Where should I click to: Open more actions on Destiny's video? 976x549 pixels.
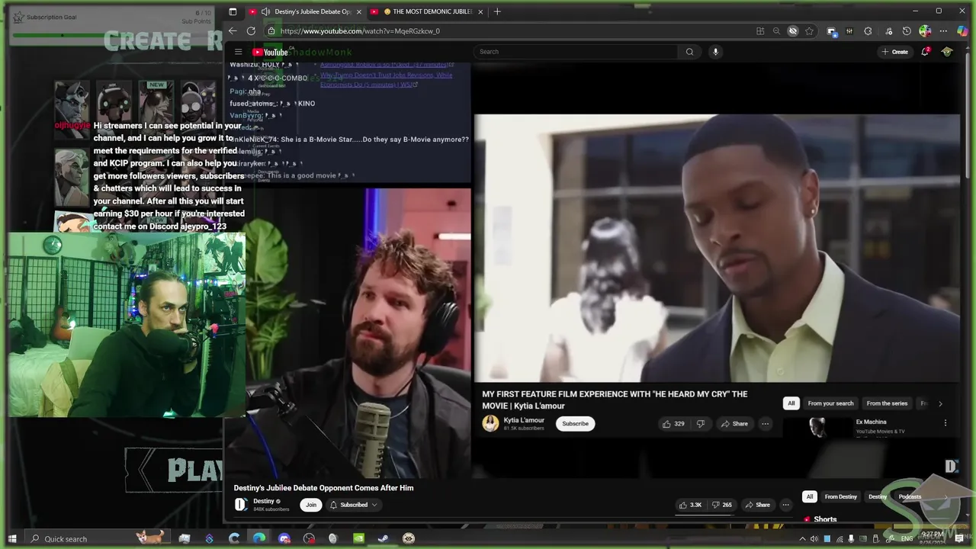click(785, 505)
